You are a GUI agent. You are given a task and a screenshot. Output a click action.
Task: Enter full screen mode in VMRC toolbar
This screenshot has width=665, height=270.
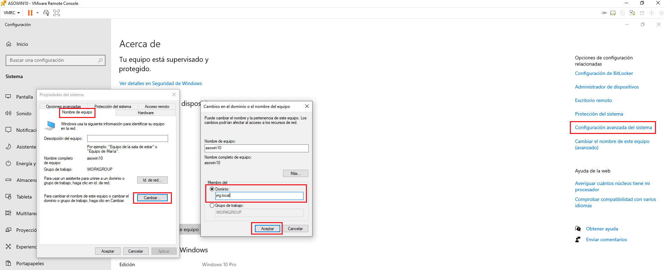click(x=57, y=13)
